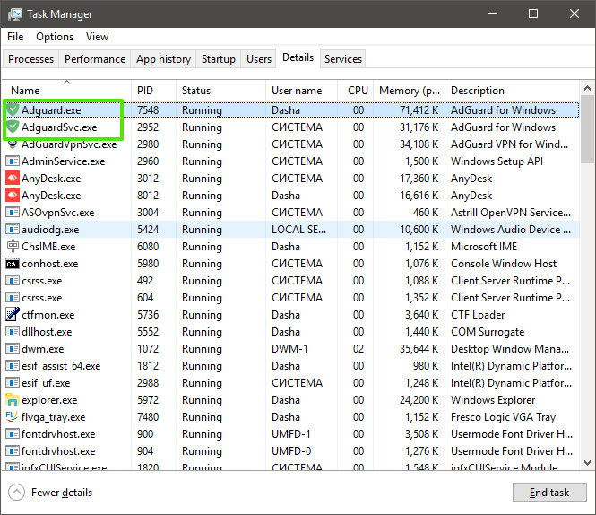The image size is (596, 515).
Task: Click the AdminService.exe process icon
Action: (x=13, y=161)
